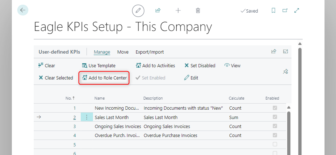This screenshot has width=336, height=155.
Task: Toggle Enabled checkbox for New Incoming Documents row
Action: 275,108
